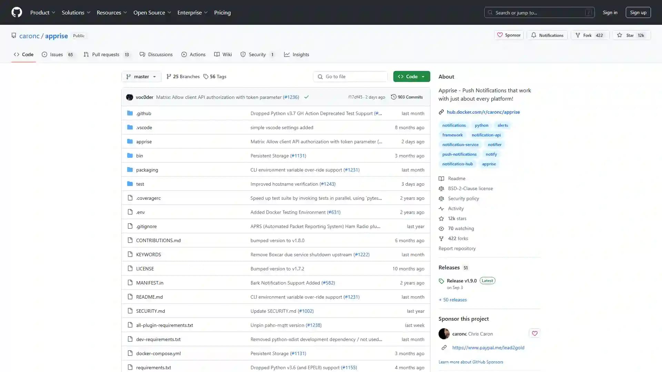Click the Pull requests icon

[x=86, y=54]
